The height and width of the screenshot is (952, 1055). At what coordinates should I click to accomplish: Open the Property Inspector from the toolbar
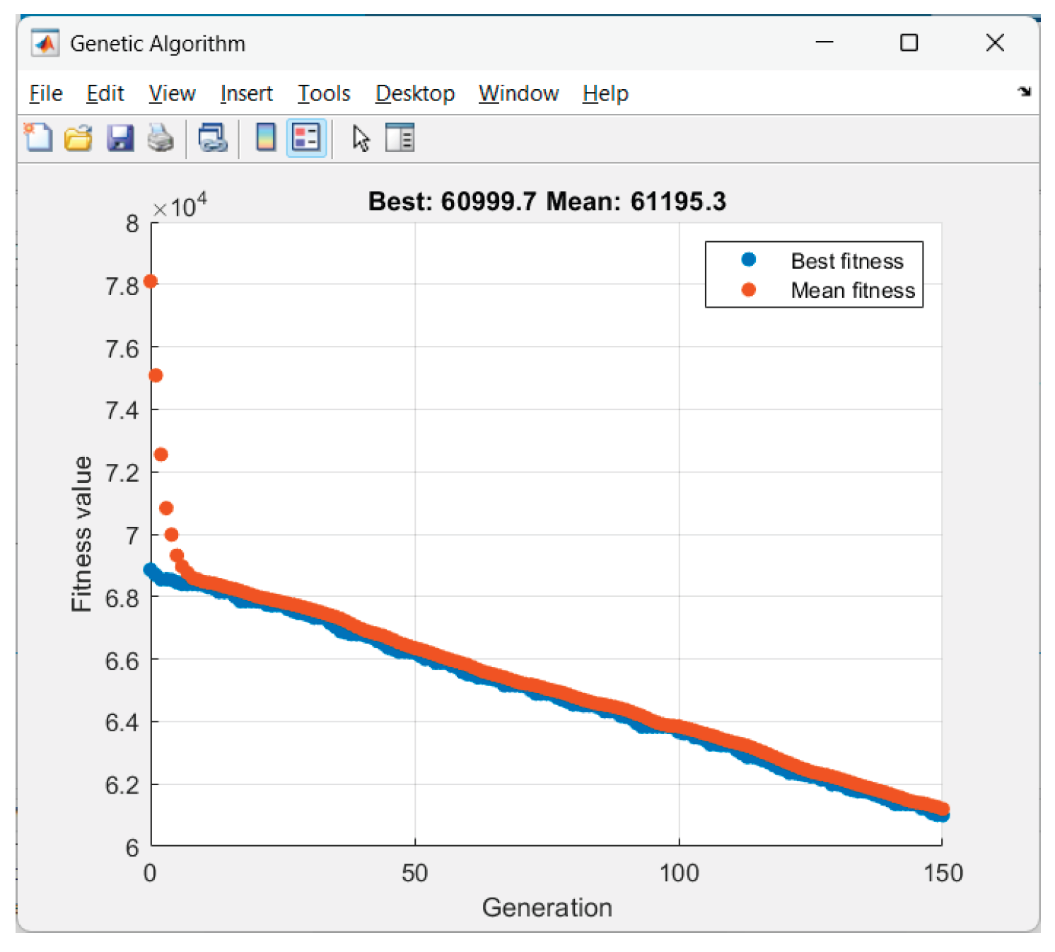[x=400, y=138]
